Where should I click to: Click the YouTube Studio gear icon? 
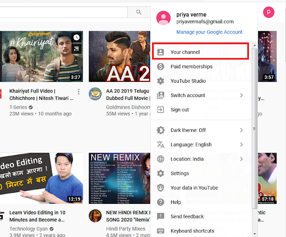coord(160,81)
